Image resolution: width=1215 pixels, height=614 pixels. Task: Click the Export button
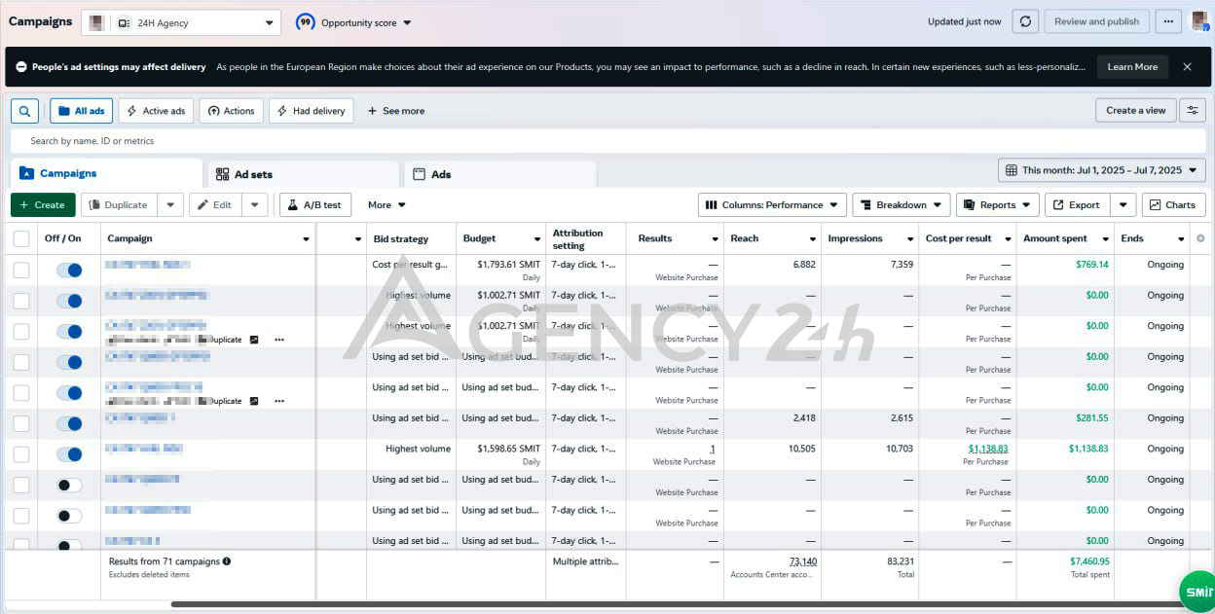click(1078, 205)
